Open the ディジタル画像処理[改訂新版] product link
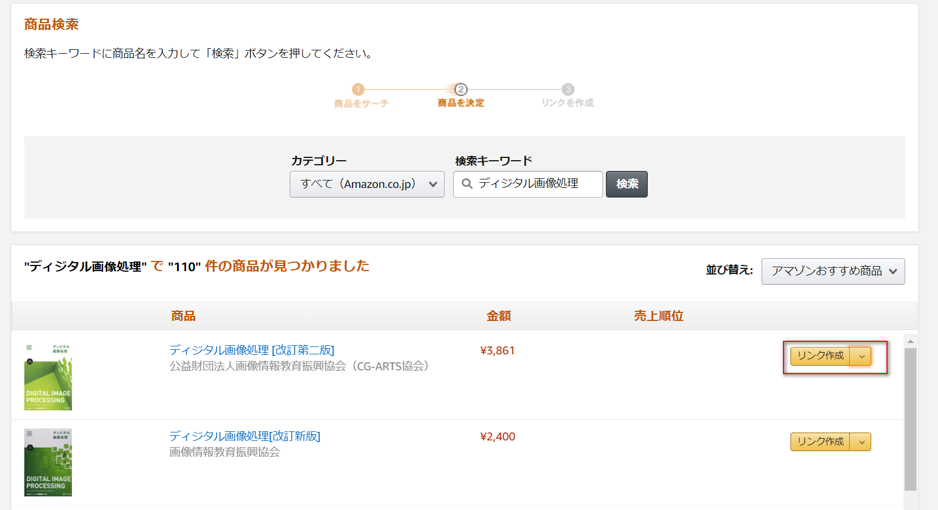This screenshot has height=510, width=938. pos(244,436)
